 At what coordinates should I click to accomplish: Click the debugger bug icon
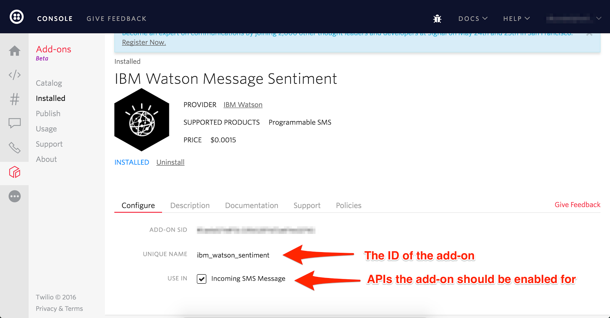point(437,18)
